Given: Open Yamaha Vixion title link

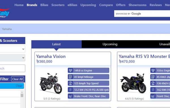Looking at the screenshot, I should (51, 57).
